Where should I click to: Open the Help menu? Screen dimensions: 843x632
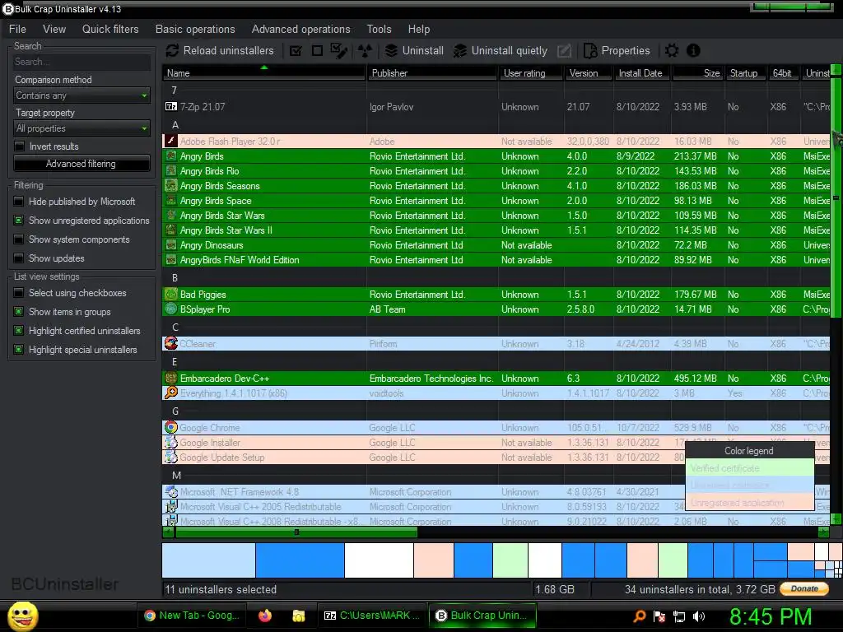pos(419,29)
